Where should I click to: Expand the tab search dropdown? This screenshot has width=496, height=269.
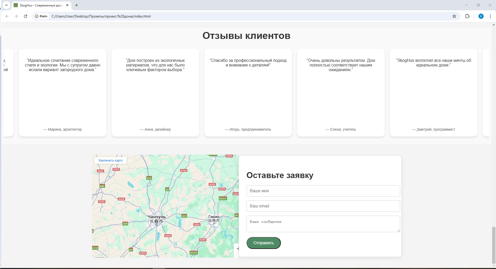tap(6, 5)
